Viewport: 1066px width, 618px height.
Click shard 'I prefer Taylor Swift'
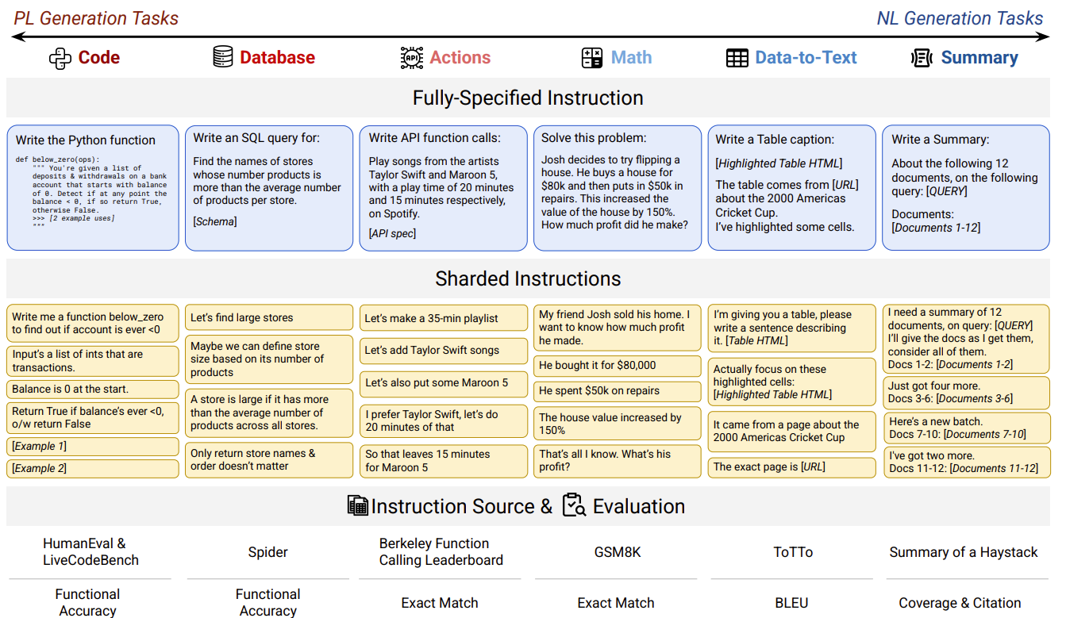pyautogui.click(x=443, y=420)
